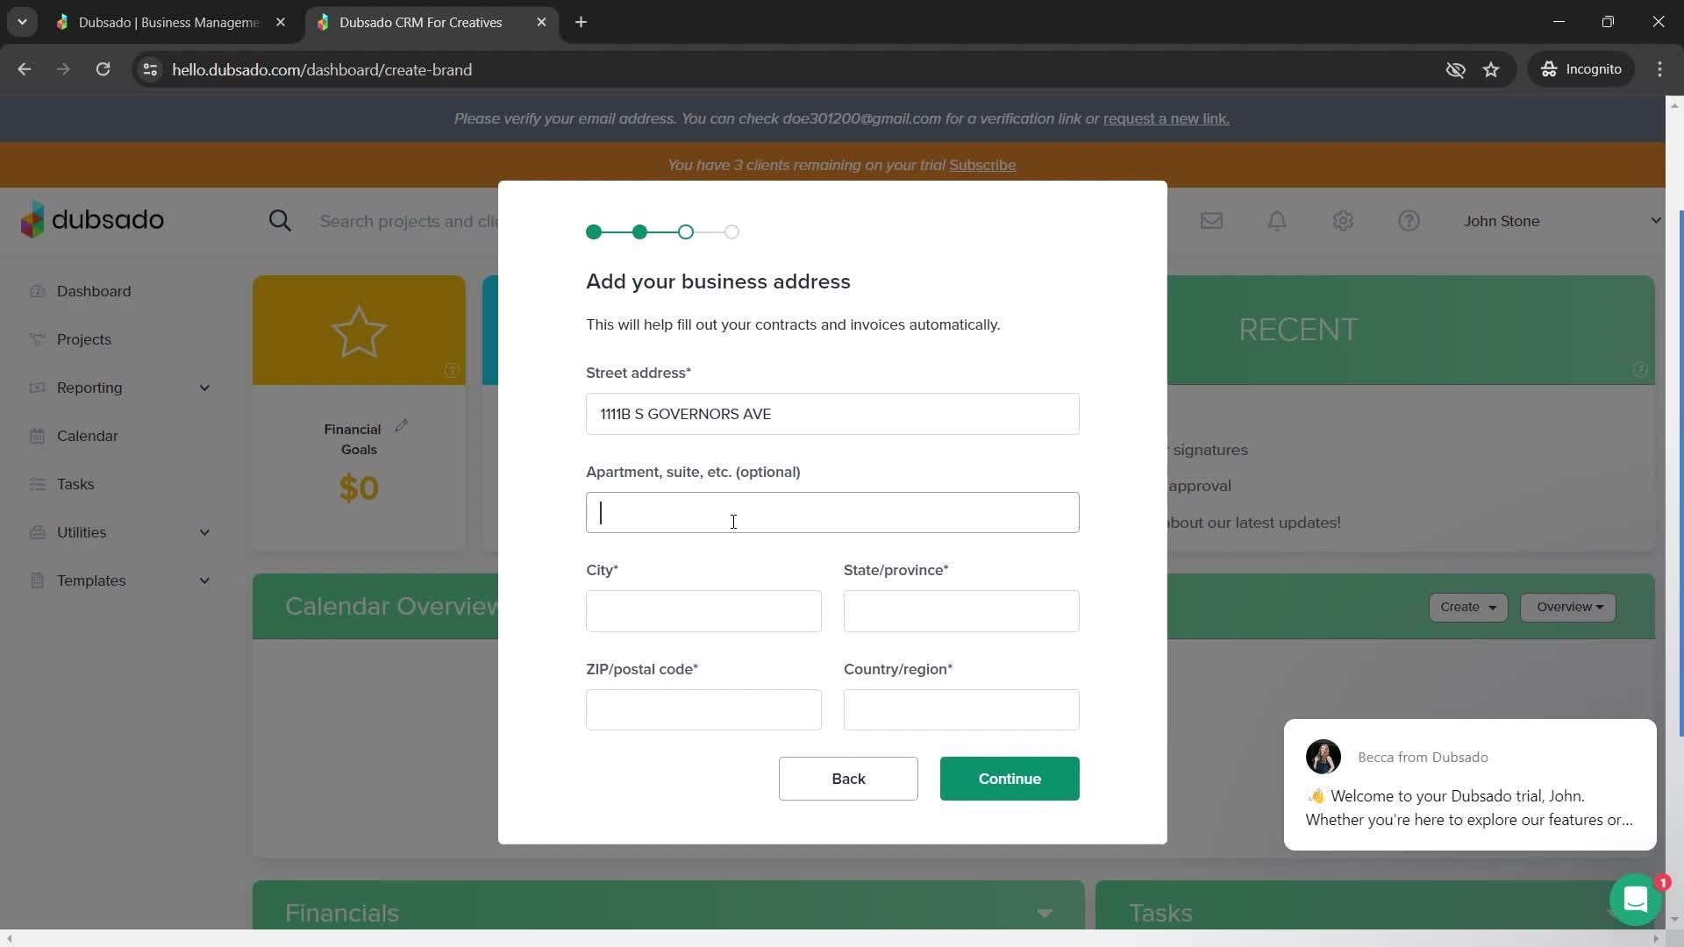Click the star icon on the yellow card
The width and height of the screenshot is (1684, 947).
click(359, 331)
